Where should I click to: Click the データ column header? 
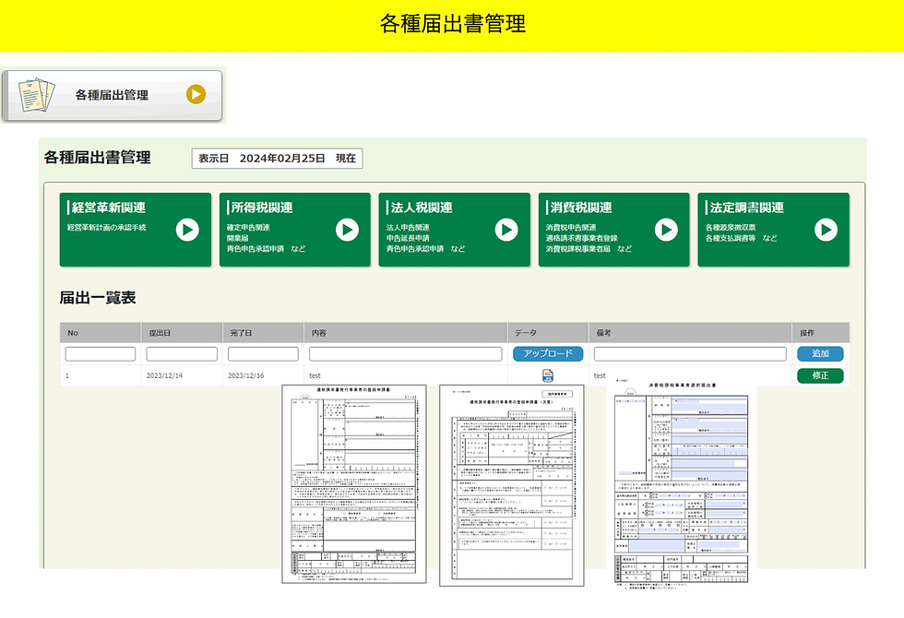pos(548,333)
